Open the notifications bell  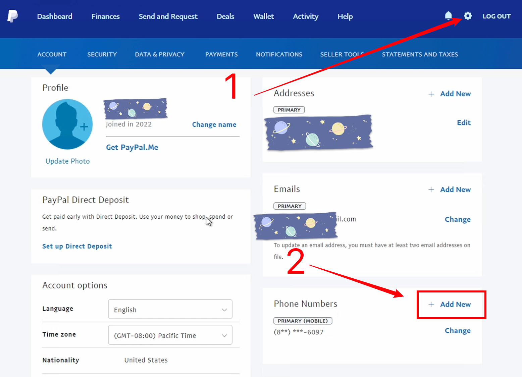448,16
